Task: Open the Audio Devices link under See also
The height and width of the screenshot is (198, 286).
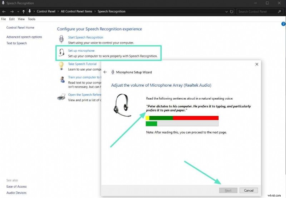Action: coord(16,193)
